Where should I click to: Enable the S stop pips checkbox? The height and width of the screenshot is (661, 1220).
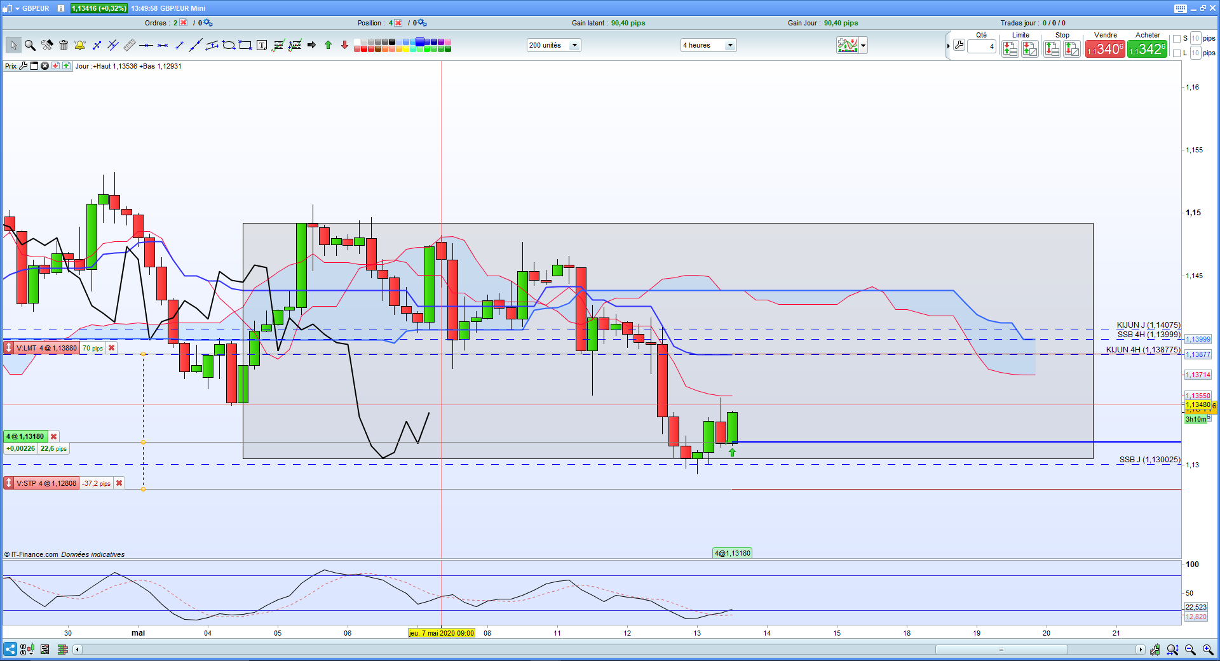click(1177, 39)
